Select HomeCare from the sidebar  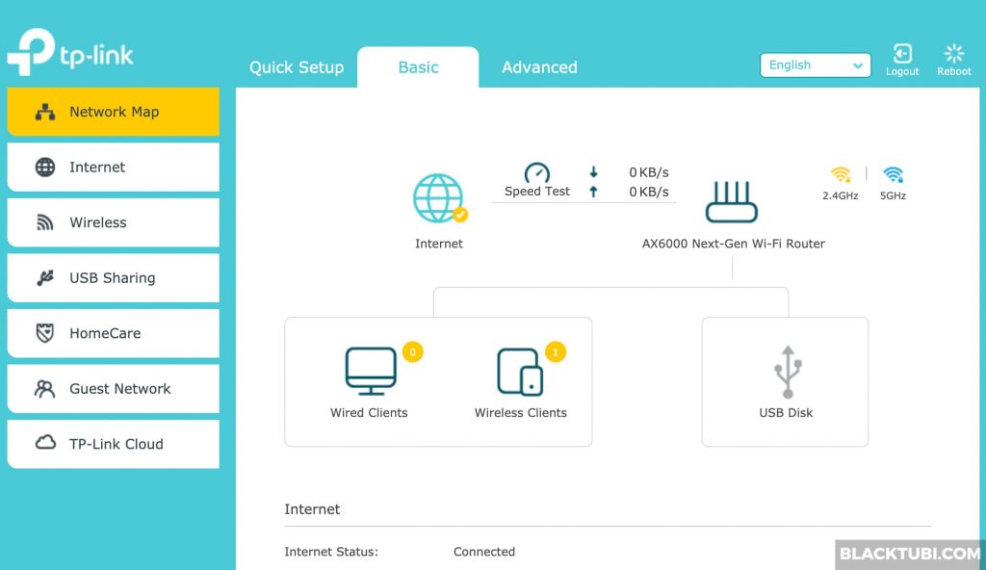(114, 333)
